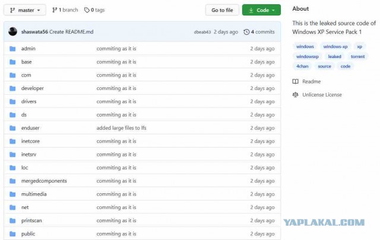This screenshot has height=240, width=380.
Task: Open the admin directory name
Action: tap(28, 49)
